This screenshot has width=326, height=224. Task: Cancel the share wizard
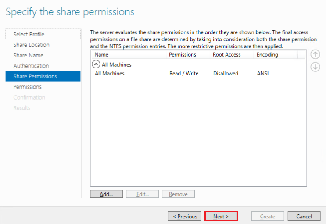click(x=304, y=216)
